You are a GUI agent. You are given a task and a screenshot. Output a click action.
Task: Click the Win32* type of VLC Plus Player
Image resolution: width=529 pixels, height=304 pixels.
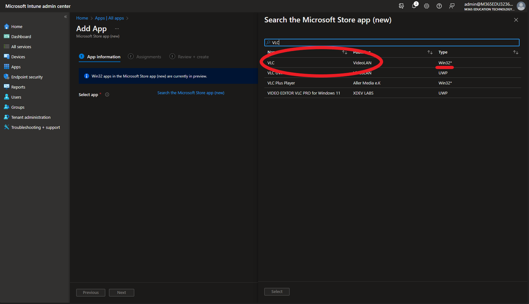coord(445,83)
